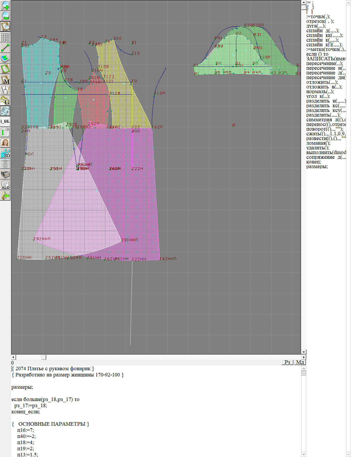Open the 3D view icon
This screenshot has height=457, width=351.
(x=5, y=153)
